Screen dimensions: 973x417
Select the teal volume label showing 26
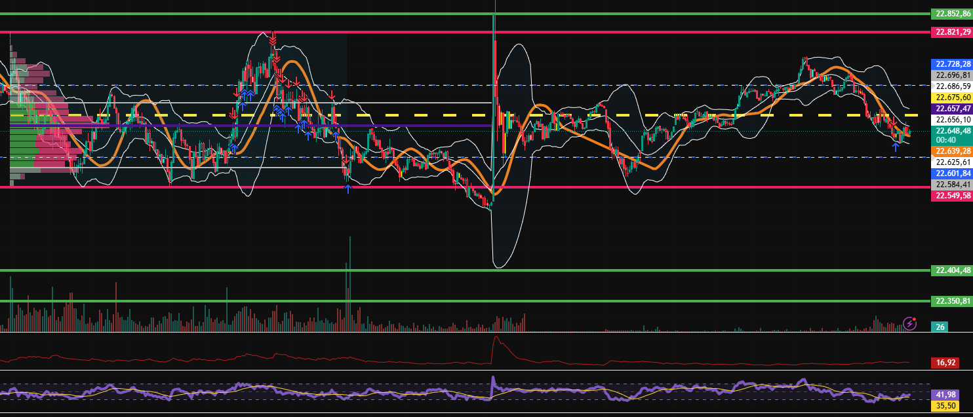[x=939, y=325]
